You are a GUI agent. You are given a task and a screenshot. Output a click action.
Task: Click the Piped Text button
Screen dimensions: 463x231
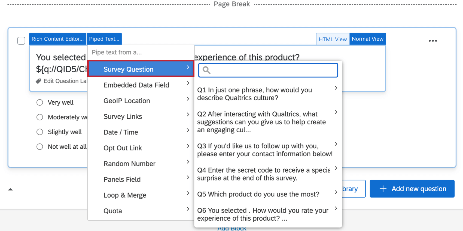pos(104,39)
